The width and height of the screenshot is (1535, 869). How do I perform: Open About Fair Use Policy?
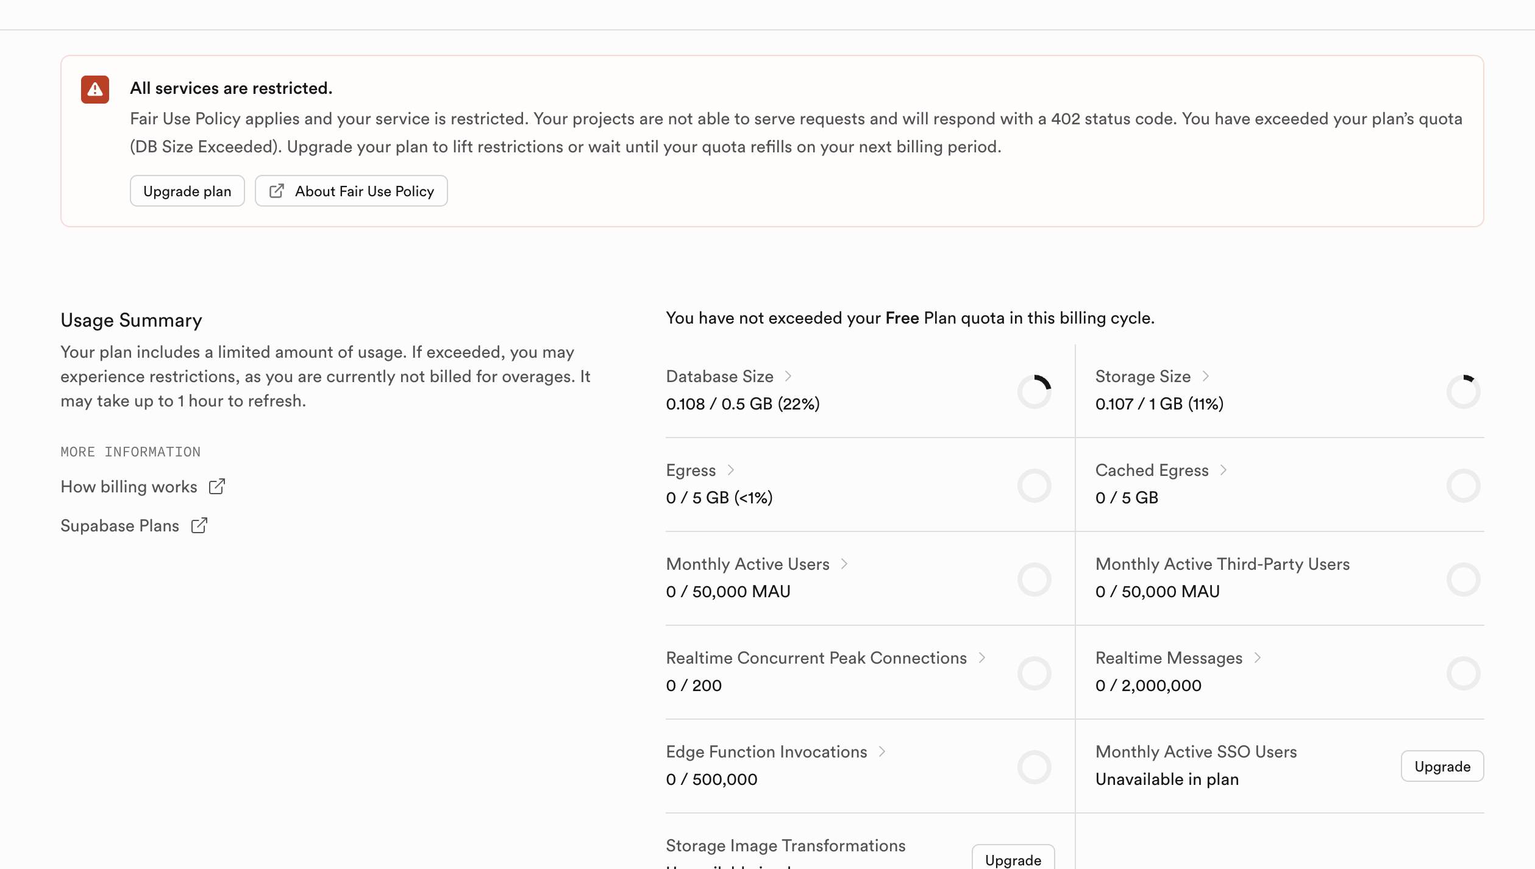pyautogui.click(x=364, y=191)
